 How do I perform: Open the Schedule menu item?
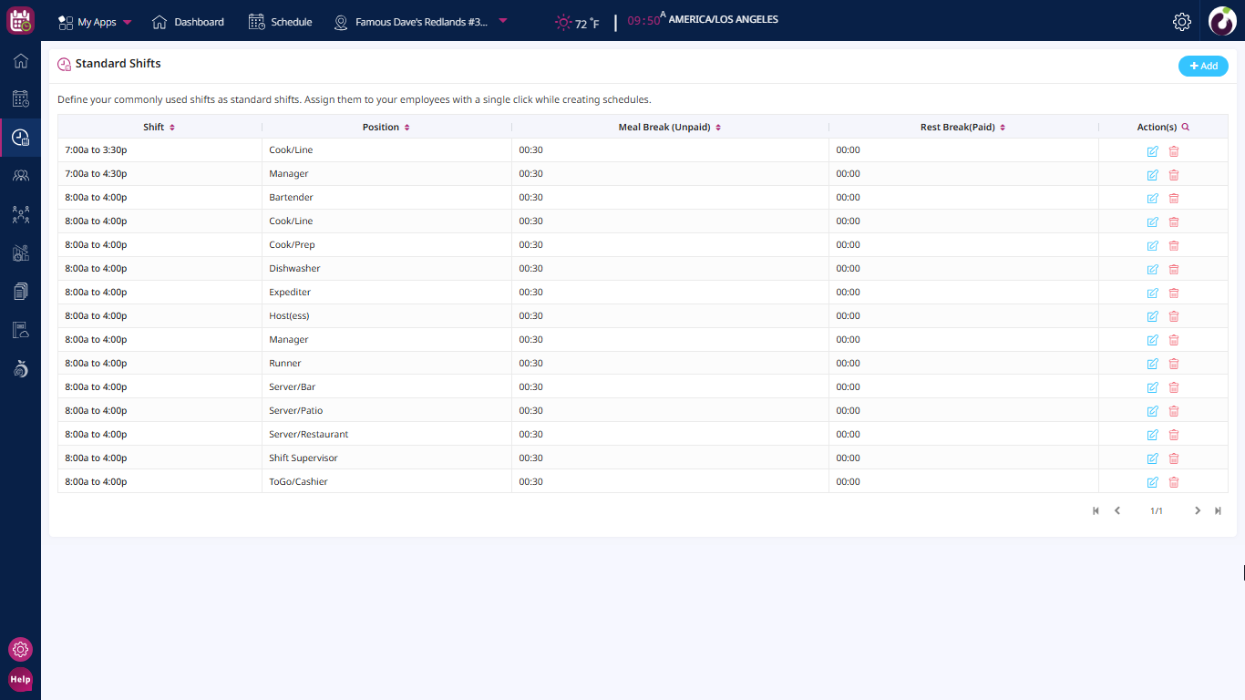click(x=281, y=22)
